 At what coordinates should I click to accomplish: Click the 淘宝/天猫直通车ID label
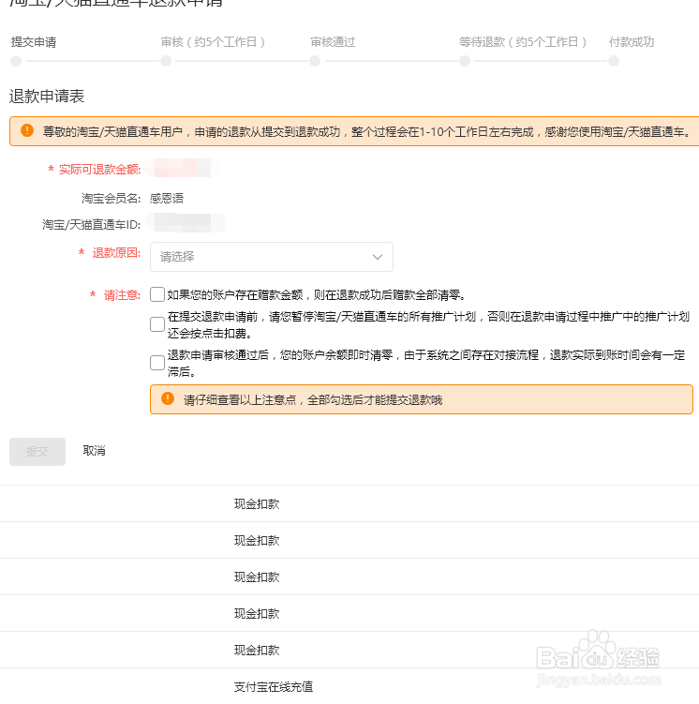(92, 224)
